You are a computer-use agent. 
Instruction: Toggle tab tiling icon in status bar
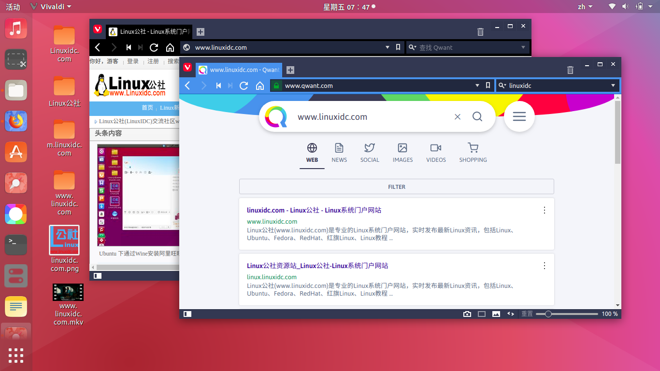(x=482, y=314)
